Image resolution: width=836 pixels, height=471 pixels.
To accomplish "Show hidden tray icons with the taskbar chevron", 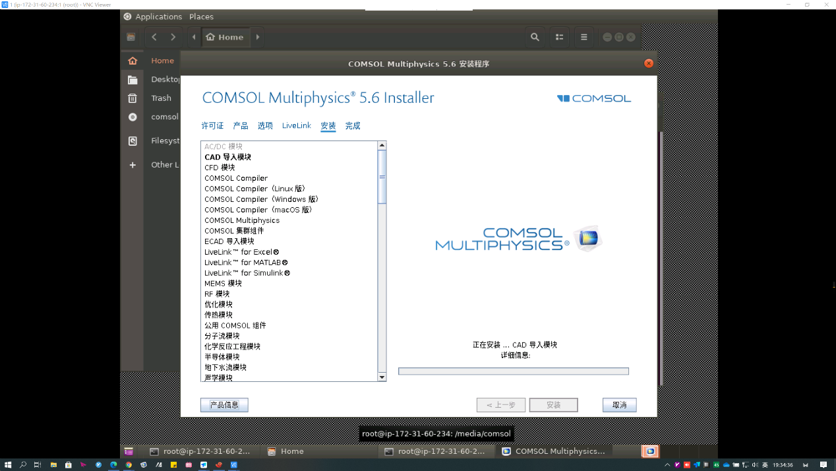I will point(667,465).
